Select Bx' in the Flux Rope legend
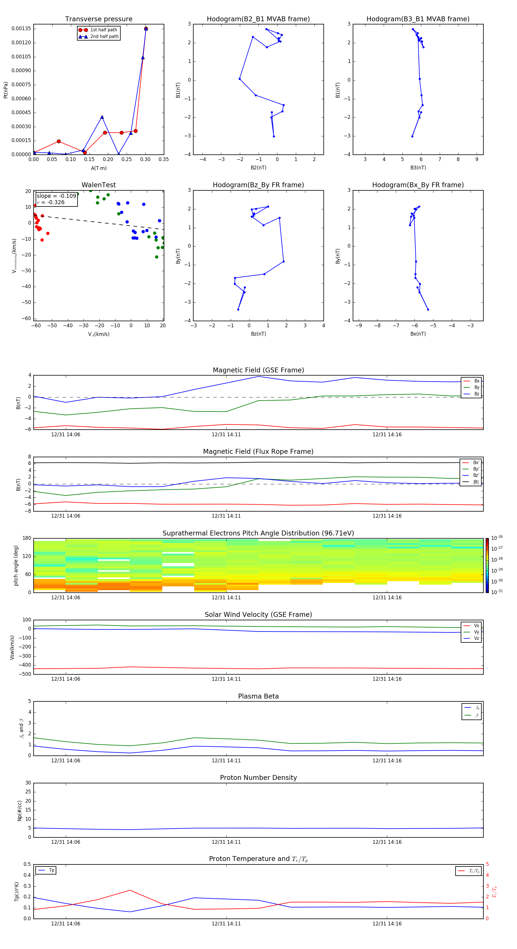 tap(471, 463)
